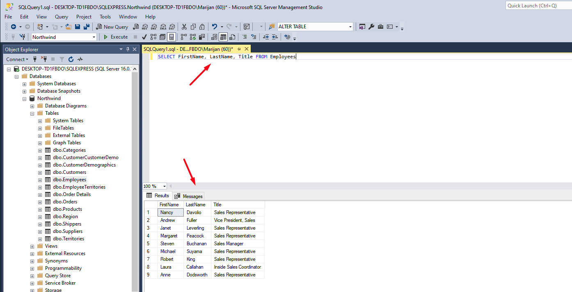
Task: Click the DMX query icon
Action: pos(153,27)
